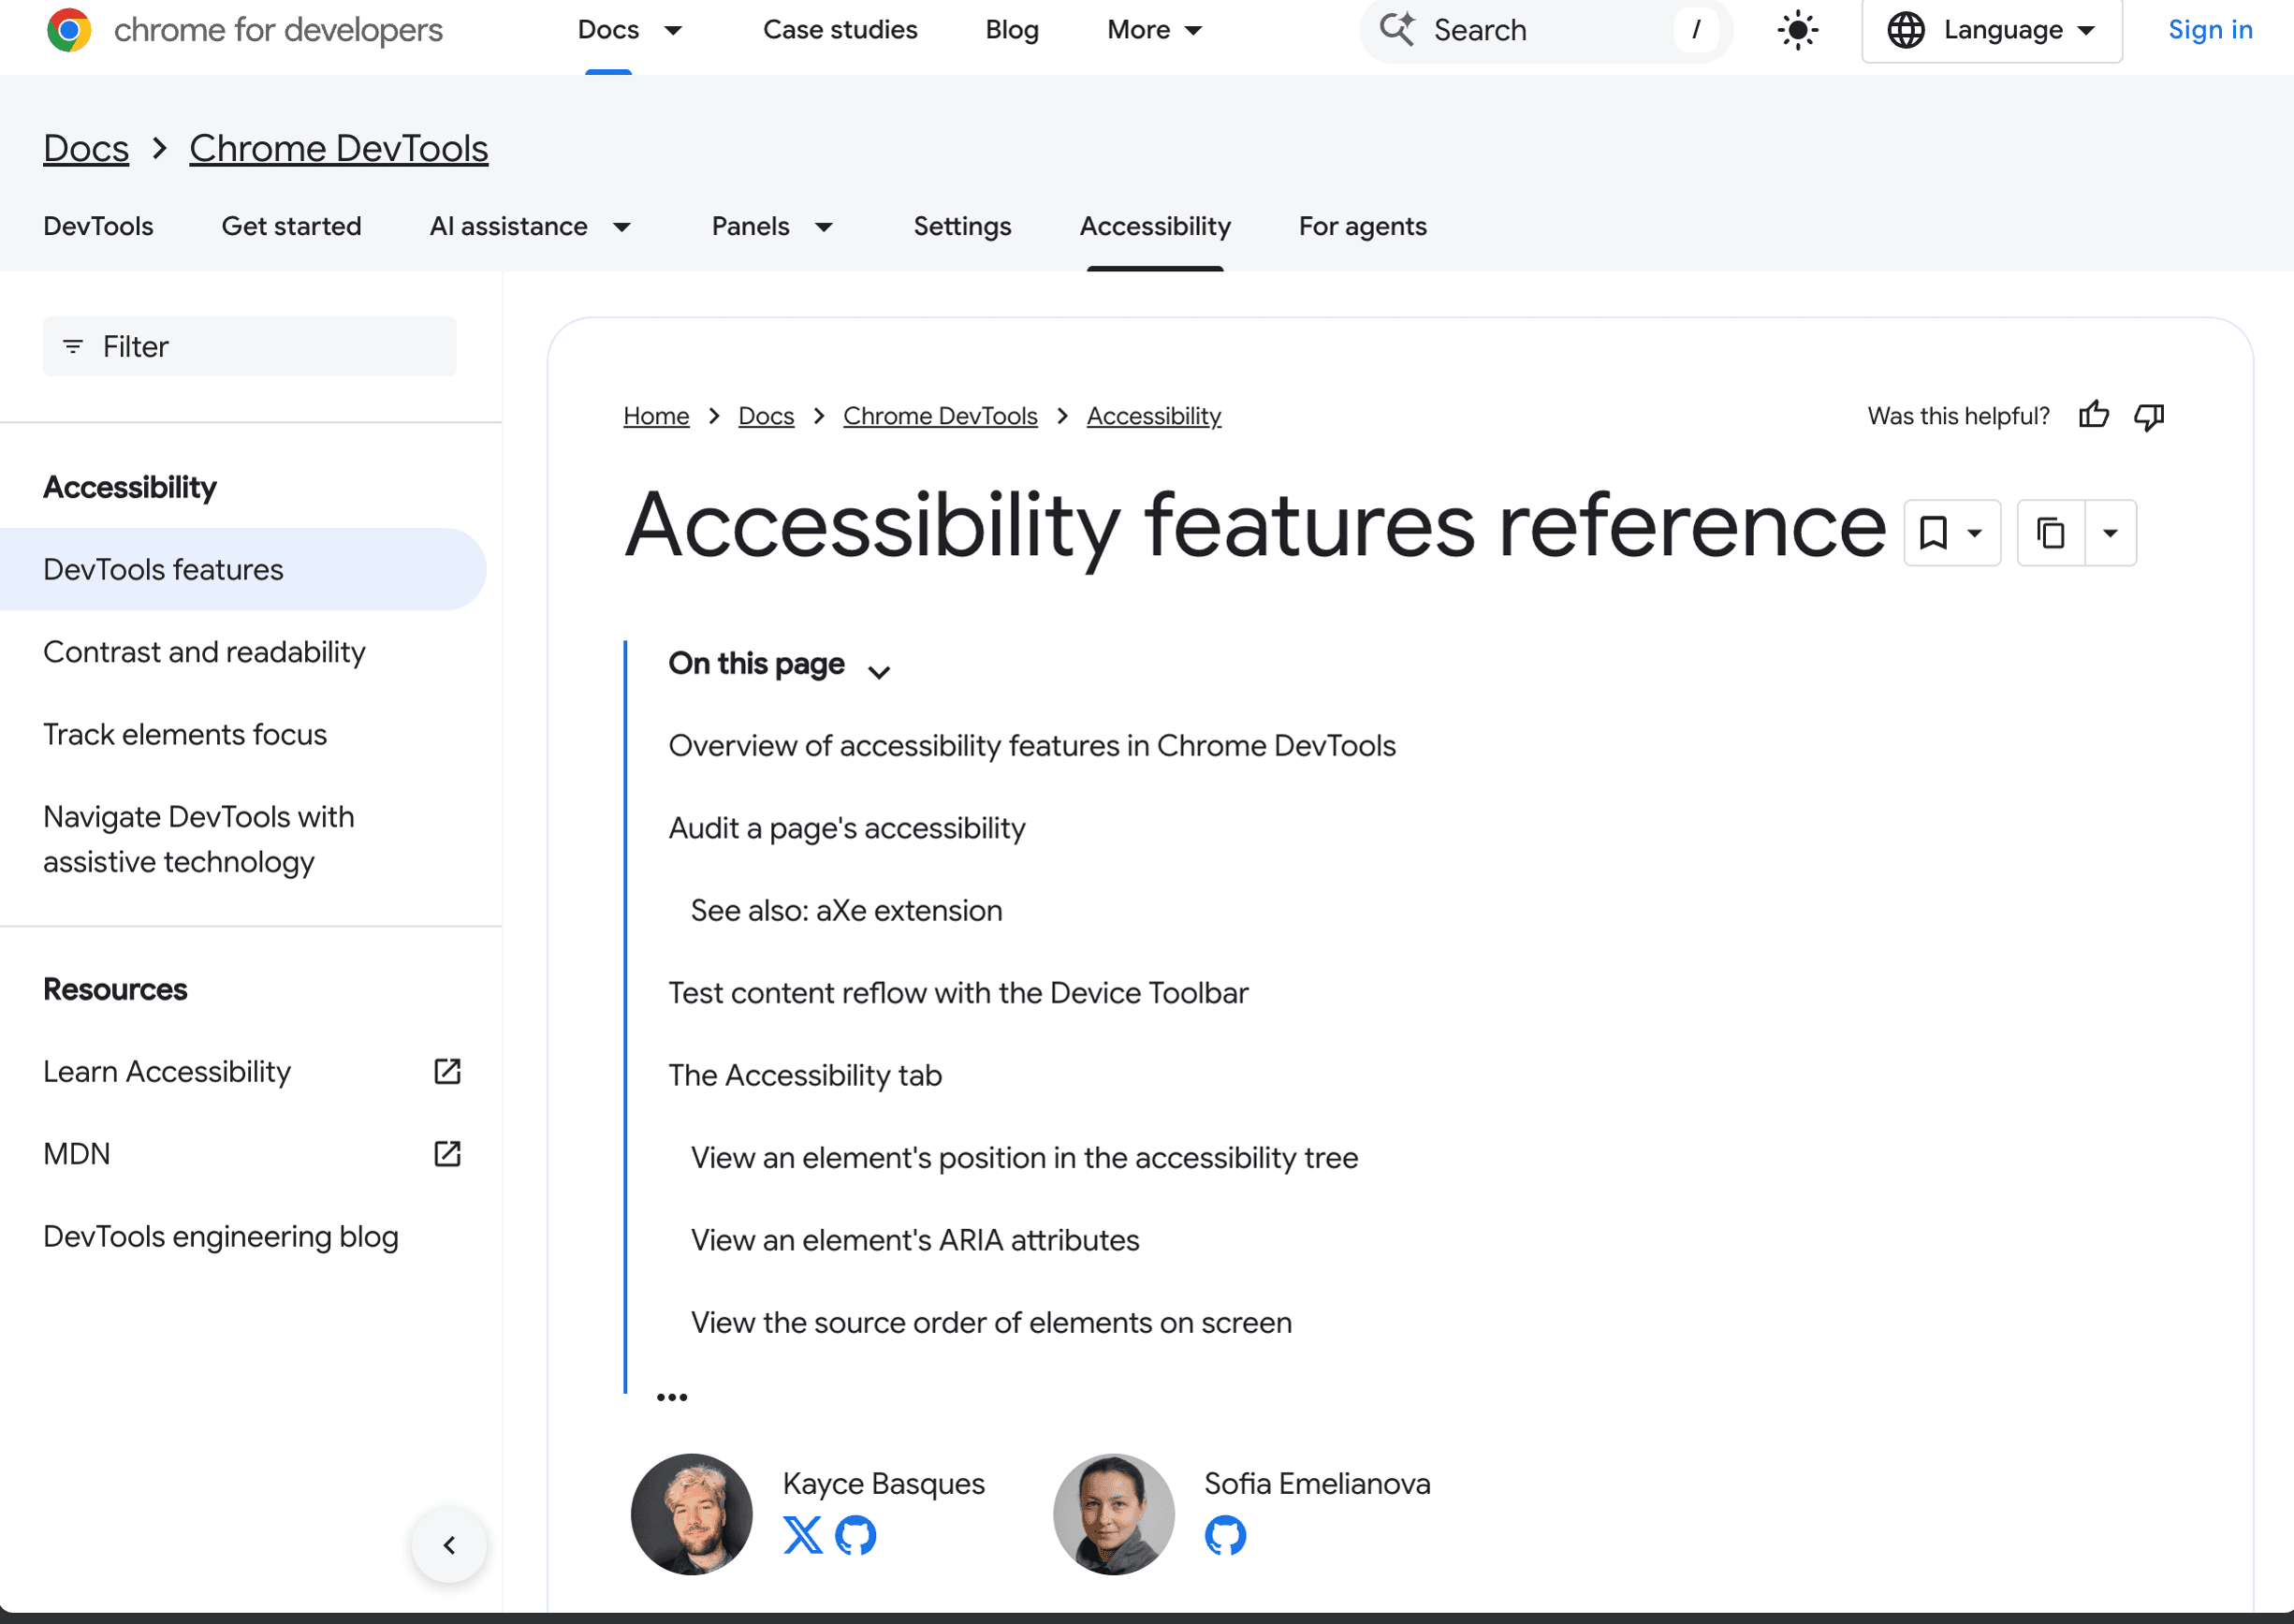Give thumbs up for helpful feedback

coord(2094,415)
